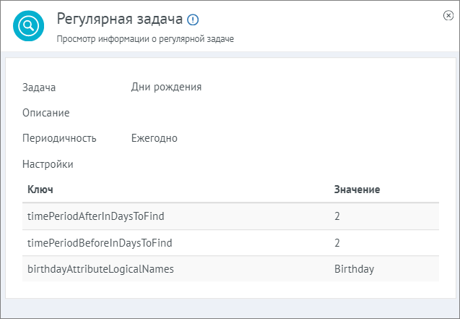Click value 2 of timePeriodBeforeInDaysToFind
This screenshot has height=319, width=460.
pyautogui.click(x=337, y=243)
